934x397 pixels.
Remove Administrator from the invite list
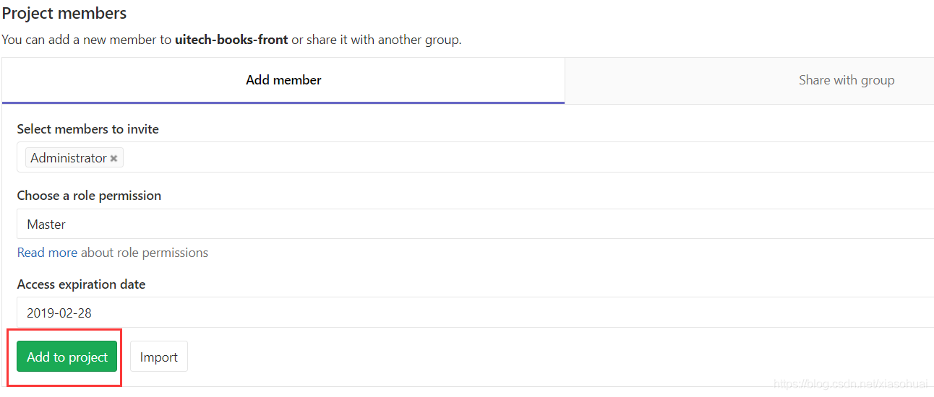113,158
